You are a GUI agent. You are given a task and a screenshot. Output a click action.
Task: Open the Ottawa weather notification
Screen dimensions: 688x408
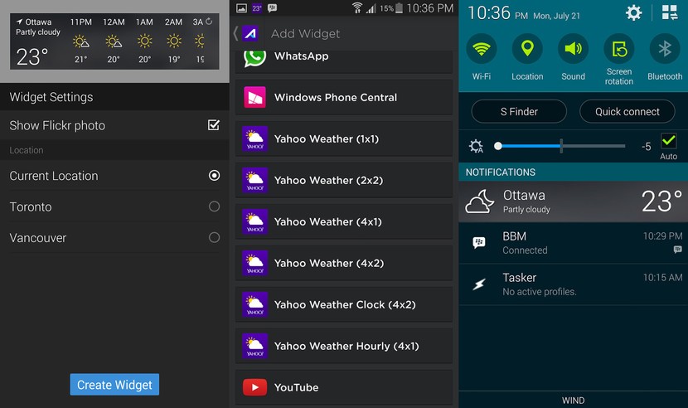tap(573, 202)
